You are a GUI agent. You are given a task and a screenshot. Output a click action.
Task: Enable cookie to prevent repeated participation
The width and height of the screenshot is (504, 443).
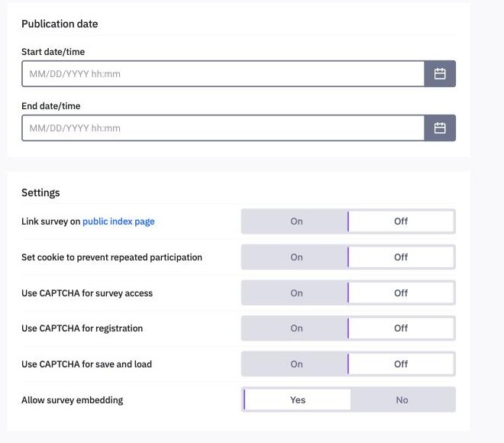[295, 257]
